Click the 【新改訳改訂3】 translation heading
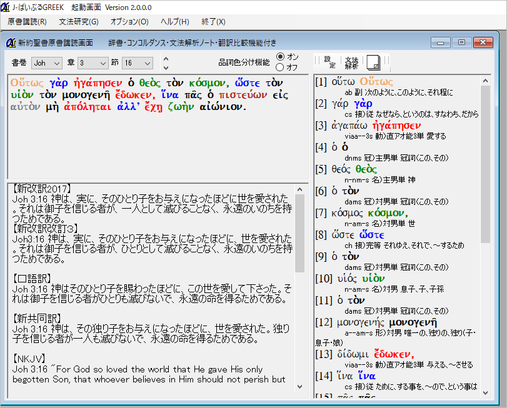Screen dimensions: 507x408 click(x=45, y=229)
